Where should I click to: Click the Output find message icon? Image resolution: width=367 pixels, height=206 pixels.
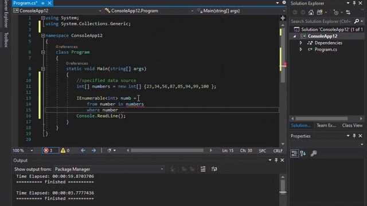point(173,169)
